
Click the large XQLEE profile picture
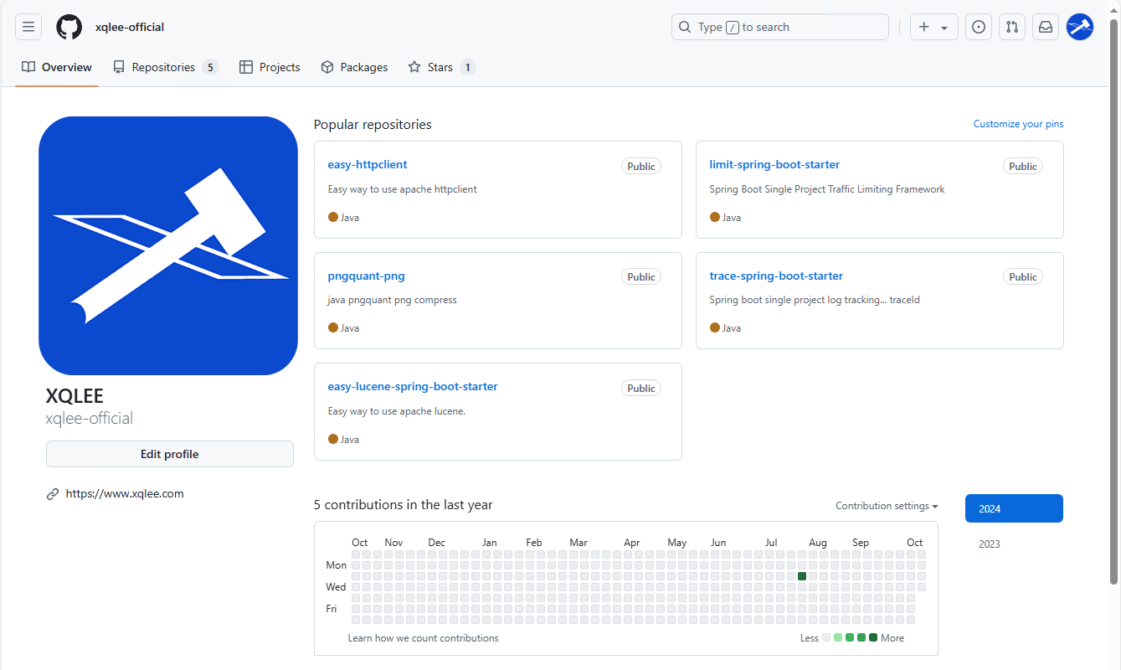[168, 245]
